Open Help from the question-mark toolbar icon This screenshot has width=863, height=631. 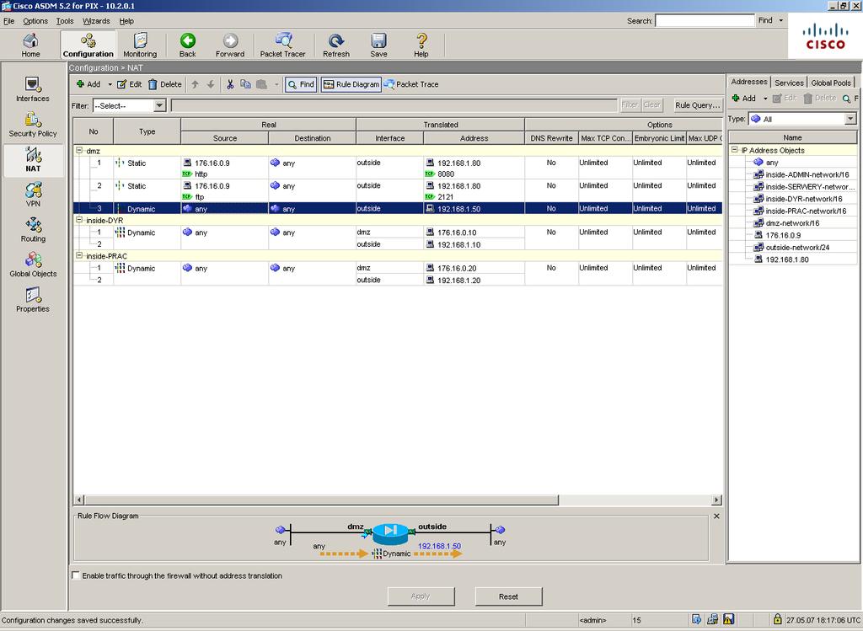tap(421, 45)
